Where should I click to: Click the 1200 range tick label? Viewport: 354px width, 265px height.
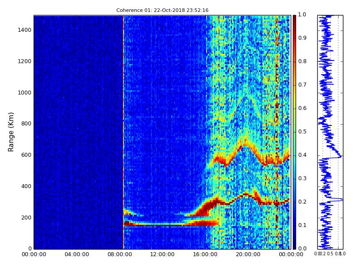[25, 61]
